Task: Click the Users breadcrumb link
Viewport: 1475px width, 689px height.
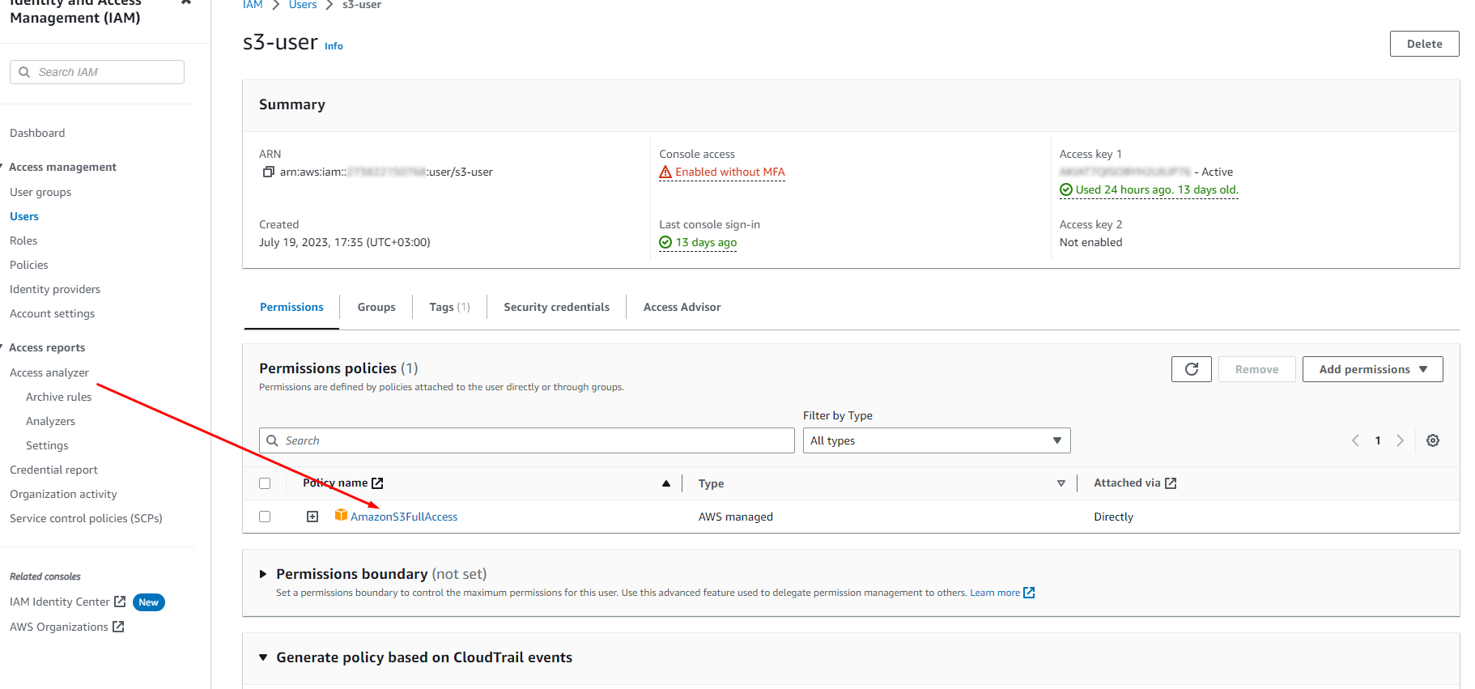Action: [303, 5]
